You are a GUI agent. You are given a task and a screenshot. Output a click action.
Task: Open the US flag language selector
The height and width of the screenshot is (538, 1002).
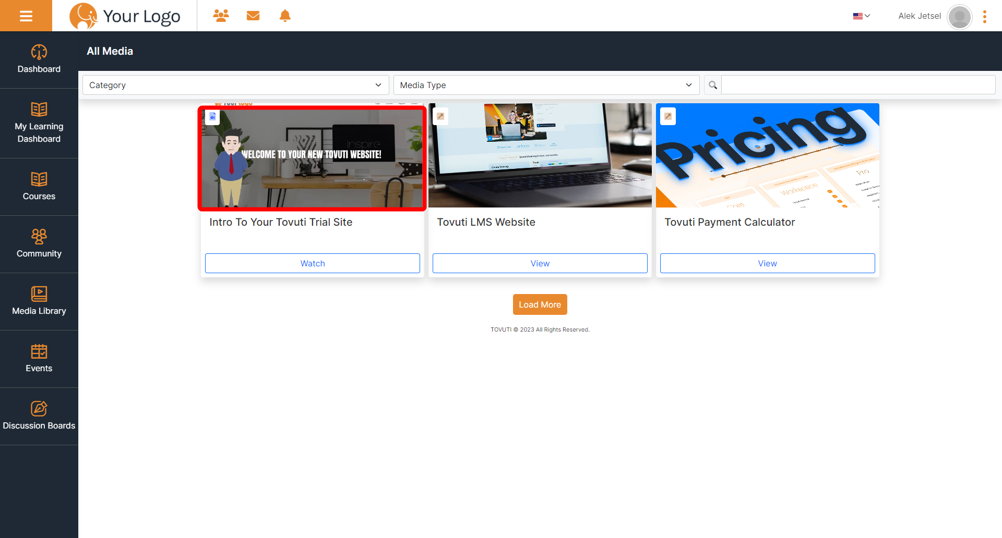coord(862,16)
